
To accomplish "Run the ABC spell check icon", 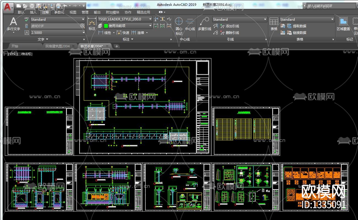I will click(26, 19).
